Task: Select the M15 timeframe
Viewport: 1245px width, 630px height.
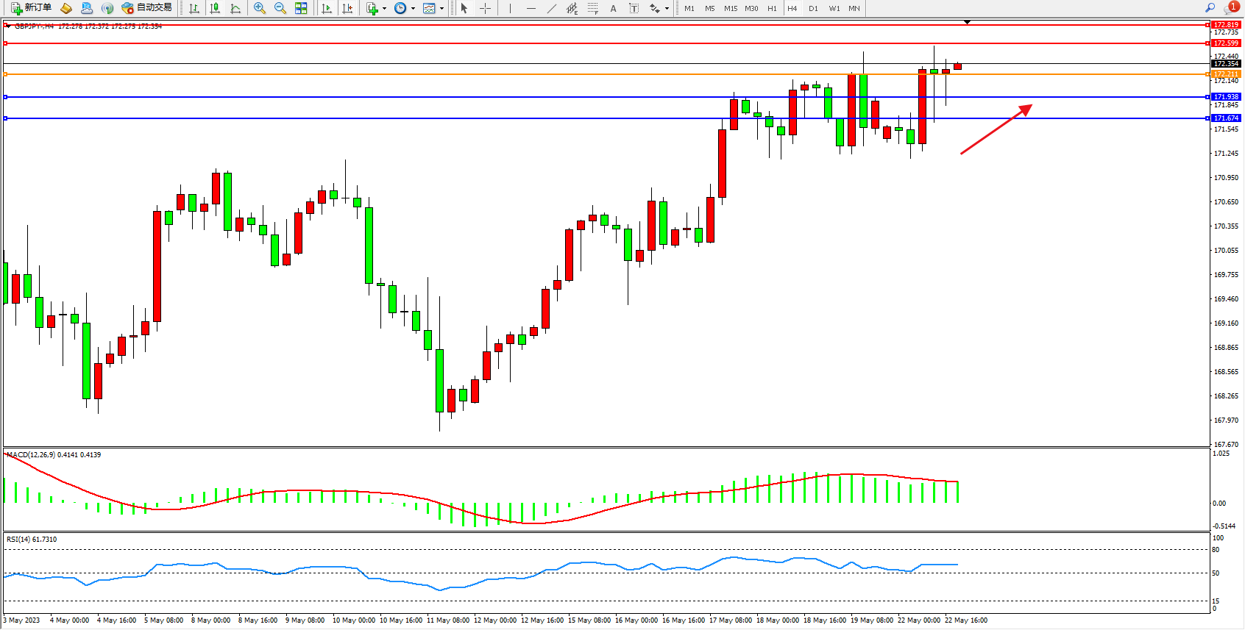Action: click(730, 8)
